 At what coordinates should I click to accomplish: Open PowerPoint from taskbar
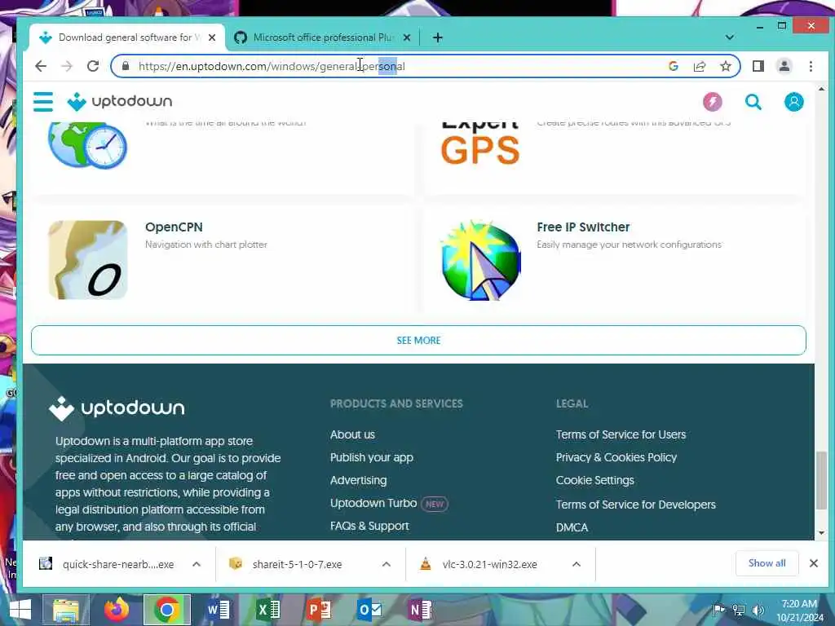(319, 610)
